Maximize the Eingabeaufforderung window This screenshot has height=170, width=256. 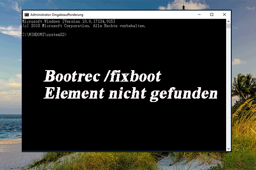click(212, 14)
